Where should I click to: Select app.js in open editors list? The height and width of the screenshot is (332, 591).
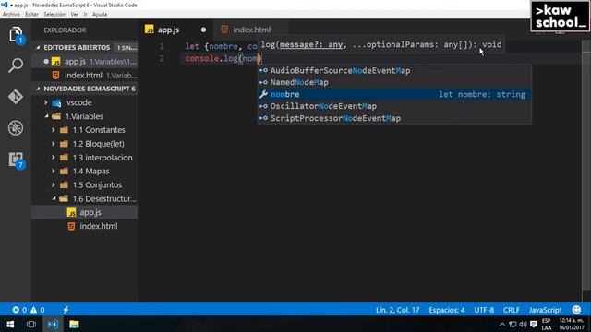[x=85, y=62]
